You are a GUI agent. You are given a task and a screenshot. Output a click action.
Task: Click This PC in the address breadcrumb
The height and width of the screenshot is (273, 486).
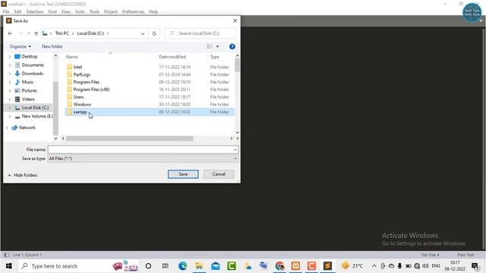tap(62, 33)
